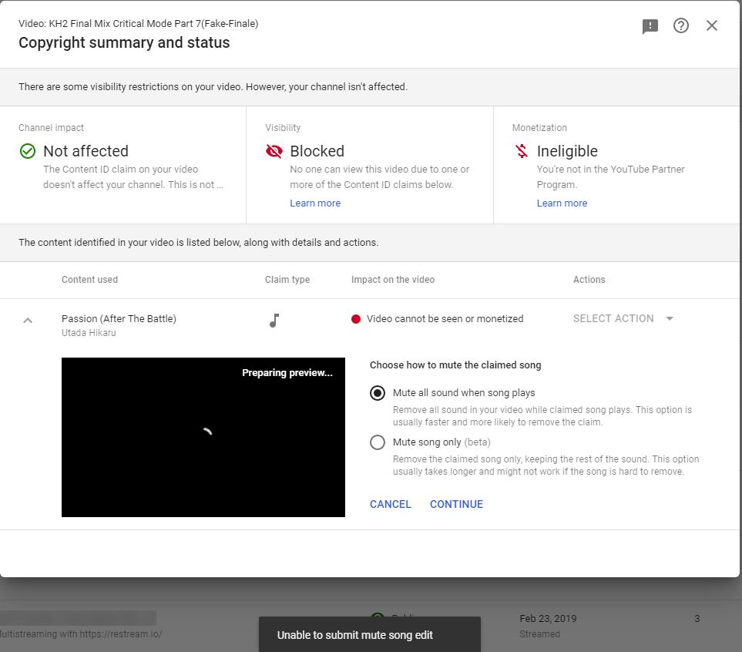Click the Not affected heading
Viewport: 742px width, 652px height.
click(86, 151)
